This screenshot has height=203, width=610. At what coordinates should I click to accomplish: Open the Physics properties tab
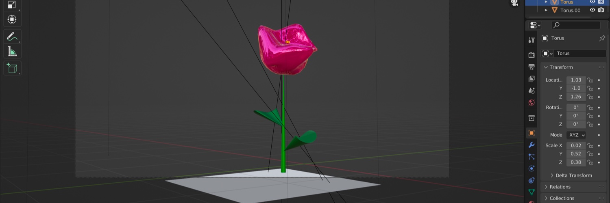coord(532,168)
